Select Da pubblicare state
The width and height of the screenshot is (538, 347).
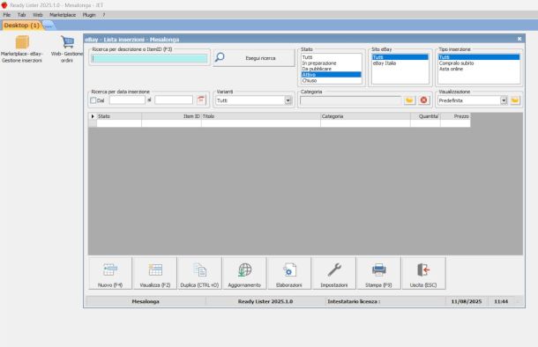(x=331, y=69)
